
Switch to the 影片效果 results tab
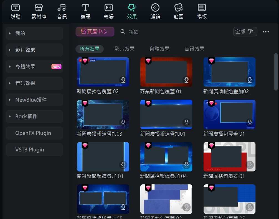click(x=125, y=49)
